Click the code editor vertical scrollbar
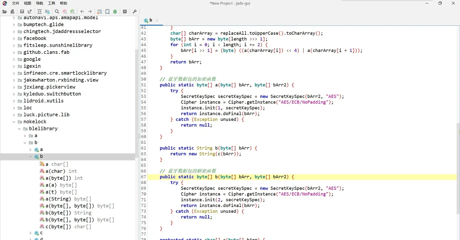The width and height of the screenshot is (460, 240). (x=458, y=169)
